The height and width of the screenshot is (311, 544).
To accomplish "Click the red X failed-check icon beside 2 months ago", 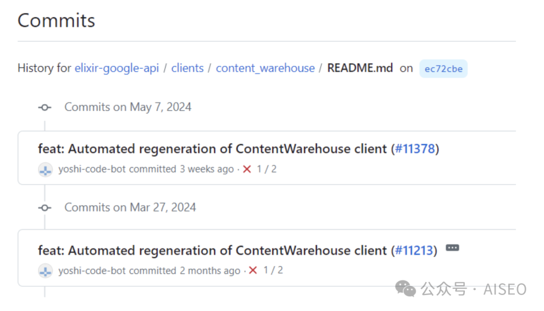I will [x=253, y=271].
